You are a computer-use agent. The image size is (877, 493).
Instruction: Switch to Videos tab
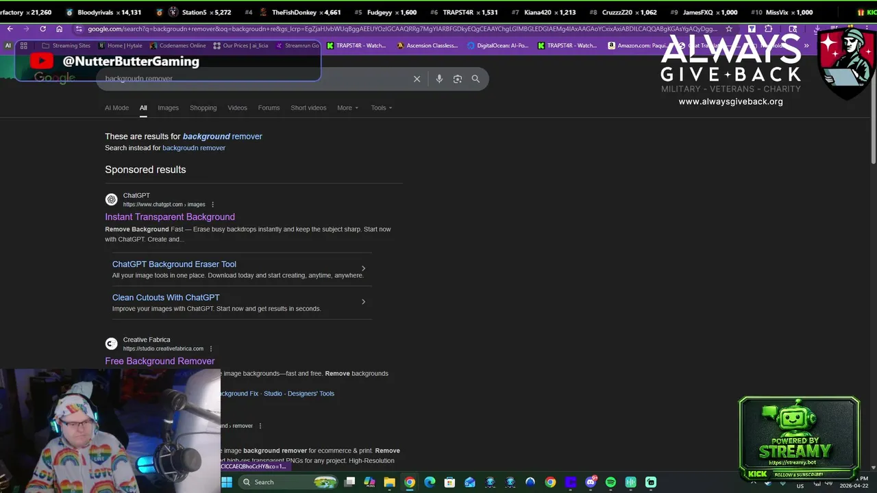[x=237, y=108]
